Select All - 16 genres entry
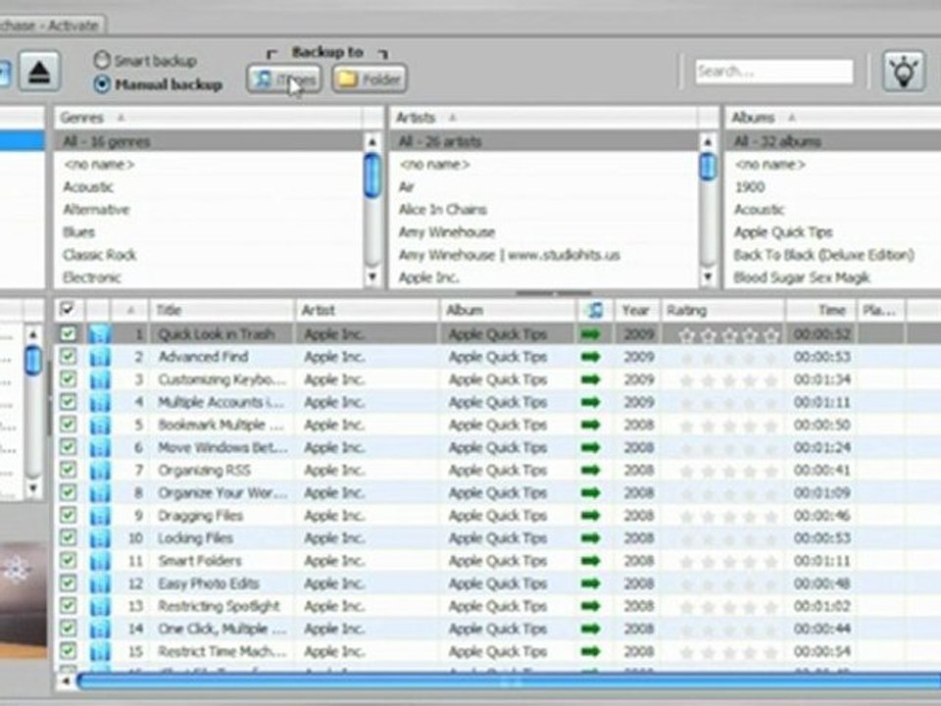Viewport: 941px width, 706px height. click(208, 141)
